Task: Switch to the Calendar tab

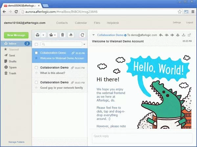Action: tap(81, 23)
